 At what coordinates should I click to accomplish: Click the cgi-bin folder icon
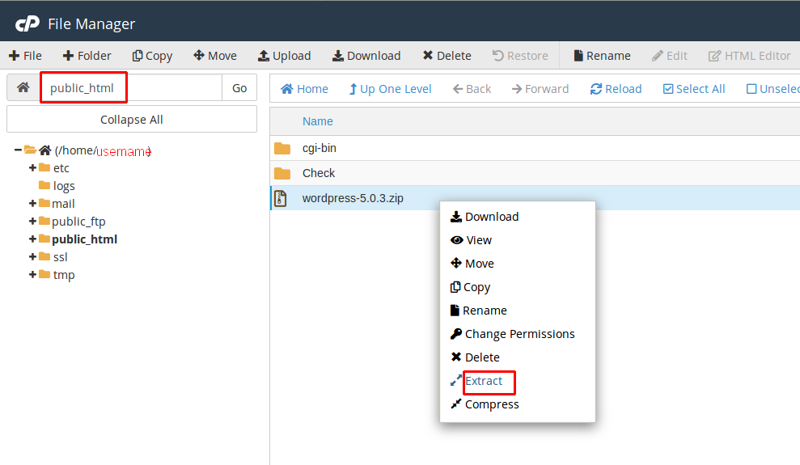pyautogui.click(x=282, y=148)
